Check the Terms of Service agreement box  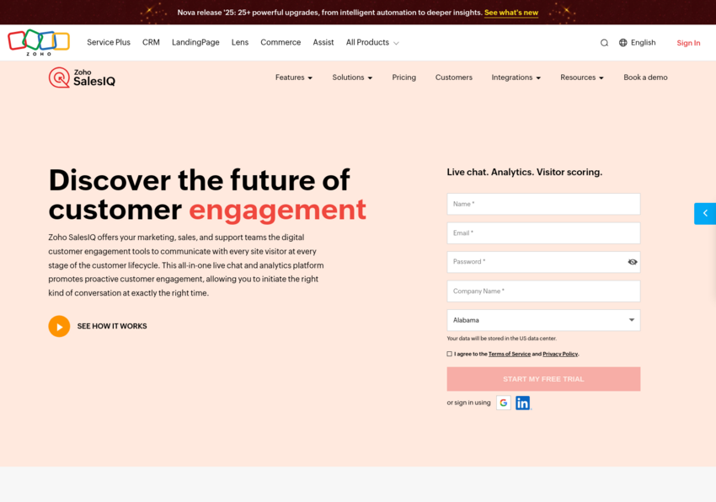tap(450, 355)
